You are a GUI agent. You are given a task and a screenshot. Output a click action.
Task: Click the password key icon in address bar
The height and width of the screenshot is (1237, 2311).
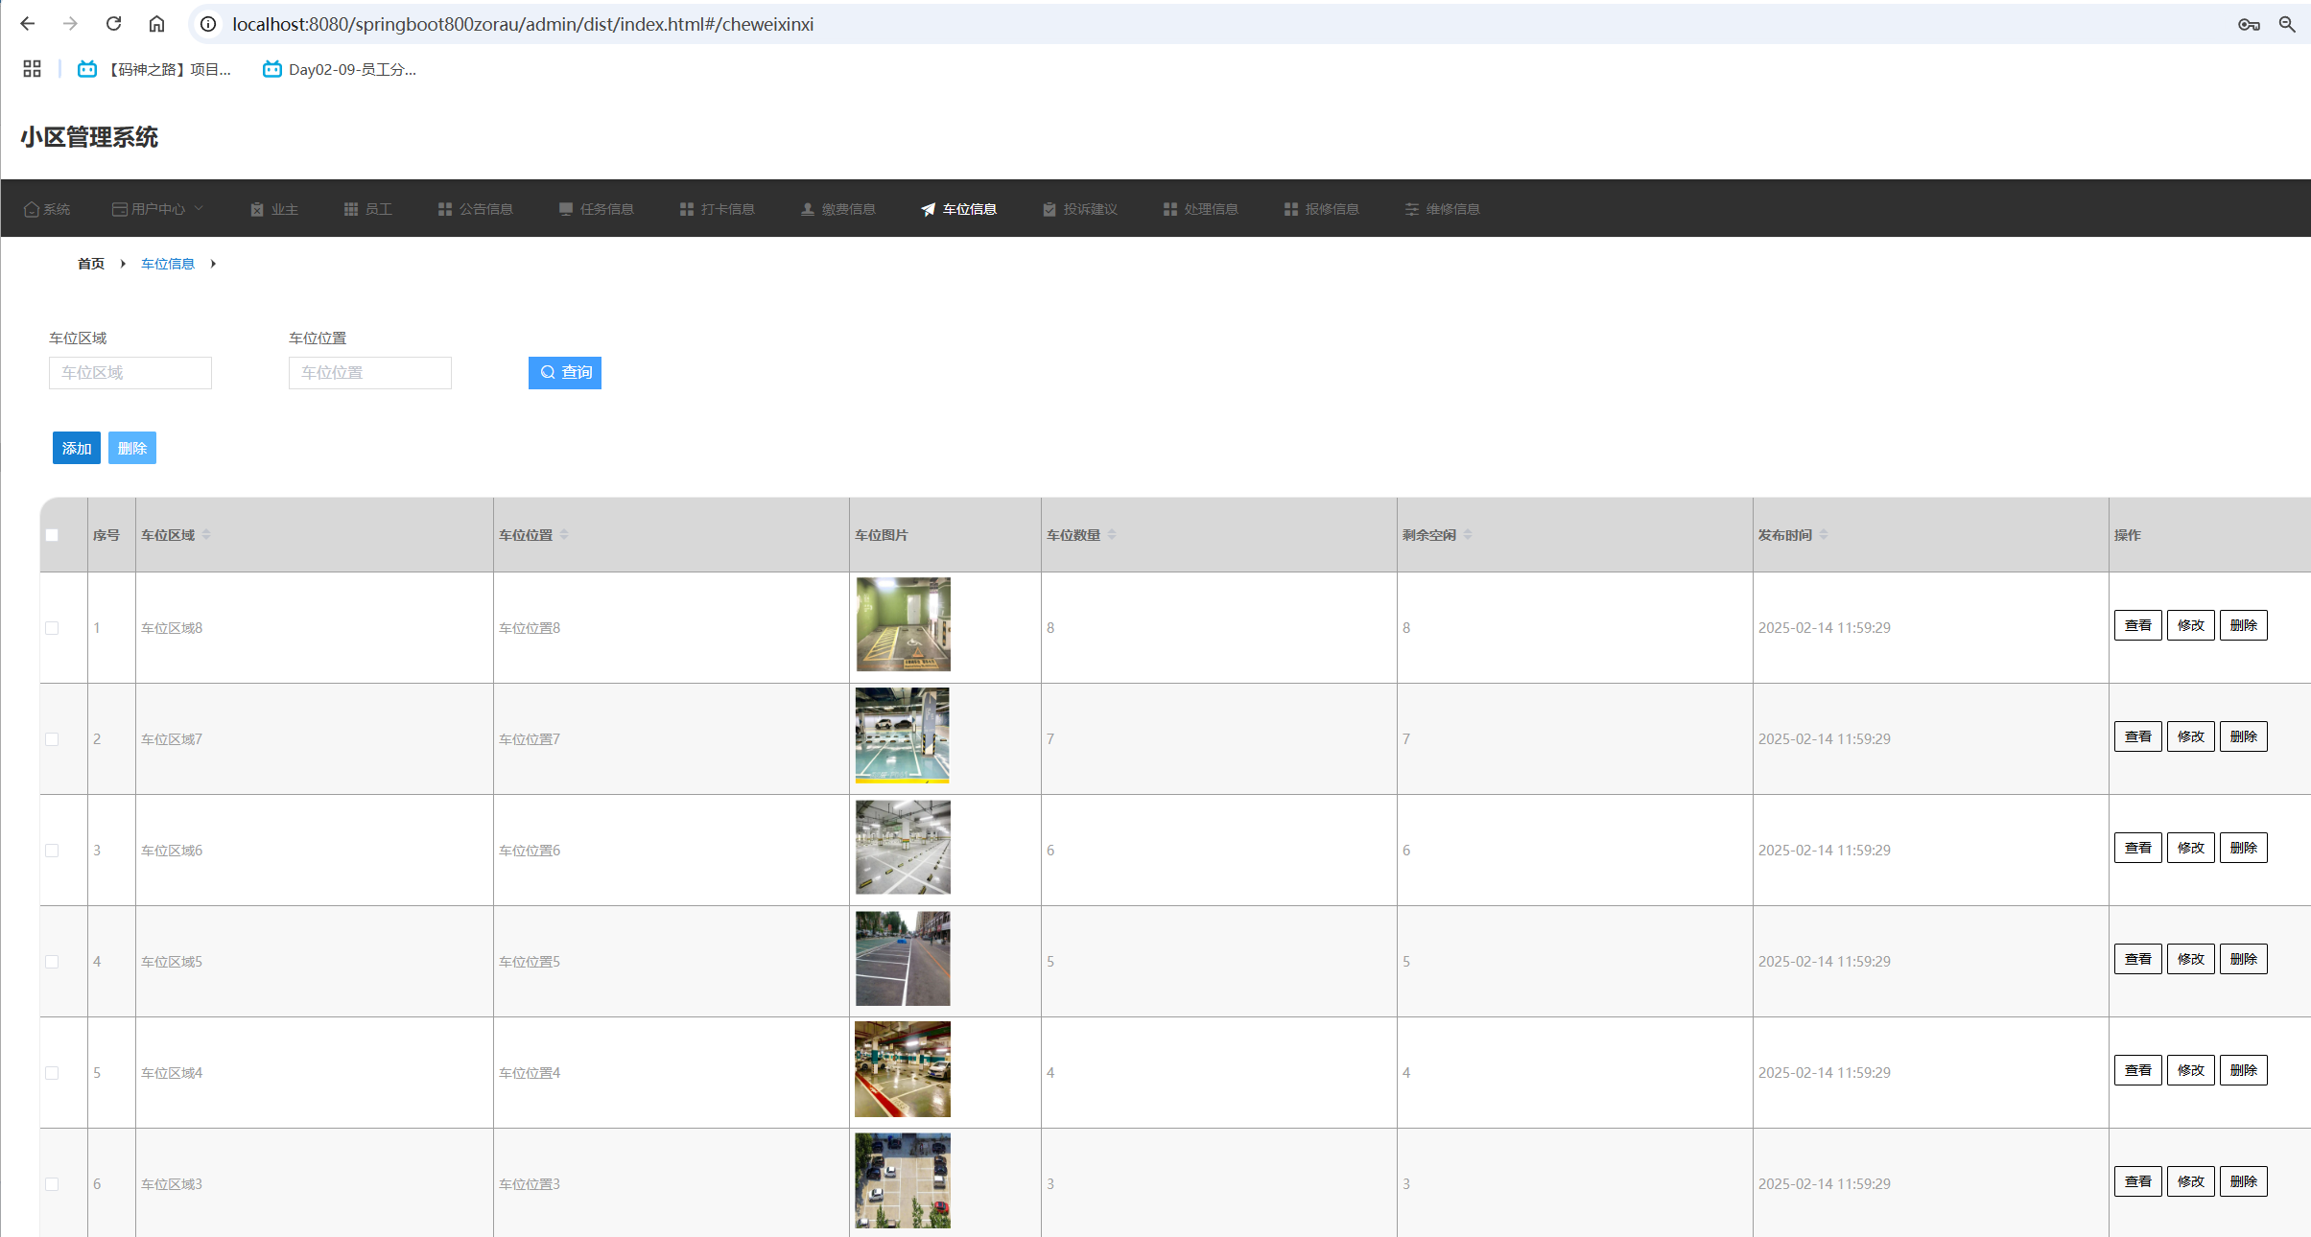[x=2249, y=24]
